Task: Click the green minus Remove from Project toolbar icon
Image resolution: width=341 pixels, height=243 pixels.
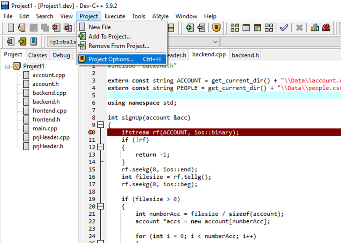Action: [201, 28]
